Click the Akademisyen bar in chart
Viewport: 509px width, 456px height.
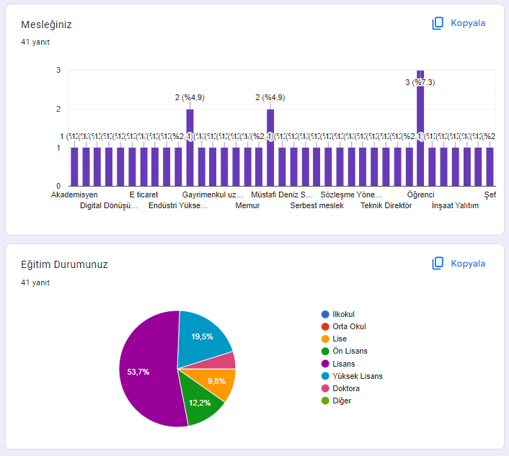(x=74, y=166)
